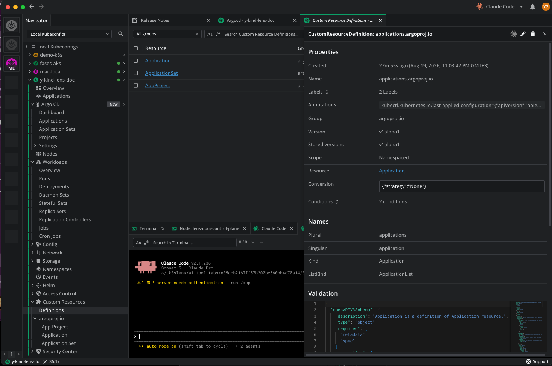The image size is (552, 366).
Task: Expand the Security Center section
Action: [x=32, y=351]
